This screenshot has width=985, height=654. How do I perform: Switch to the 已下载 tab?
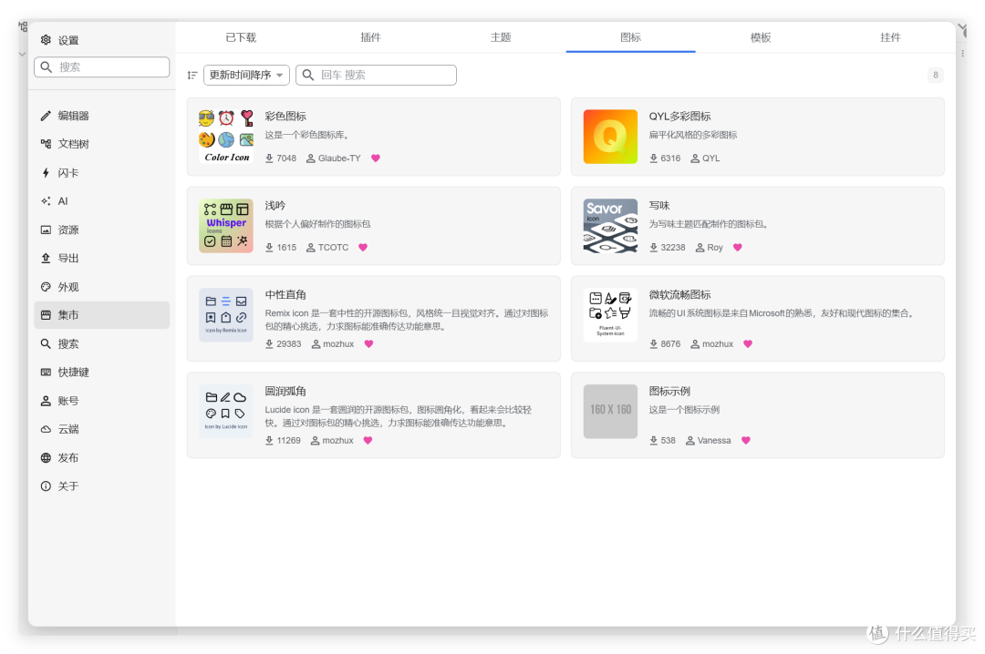tap(241, 37)
